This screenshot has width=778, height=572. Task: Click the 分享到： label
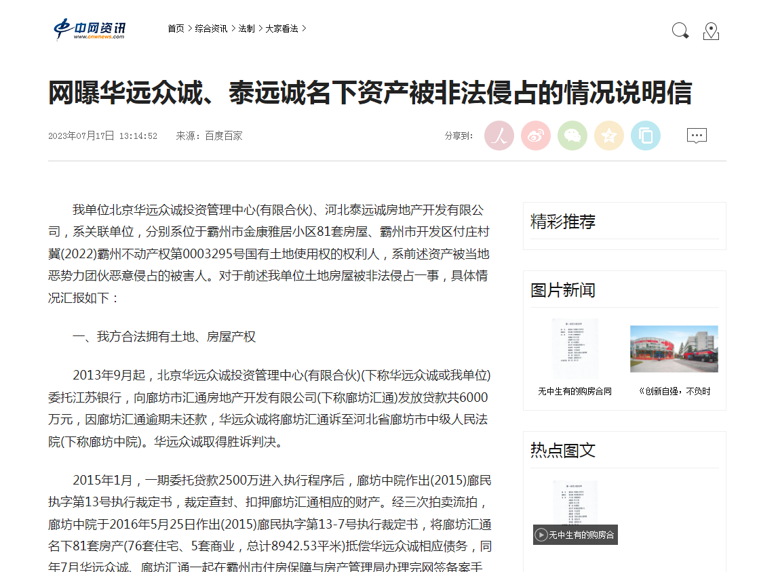pyautogui.click(x=459, y=136)
